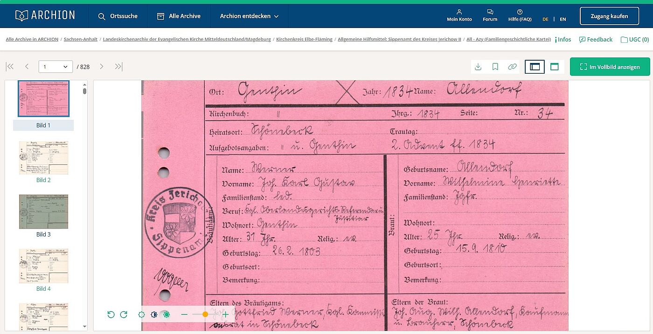Viewport: 653px width, 334px height.
Task: Click the zoom out minus icon
Action: pos(184,314)
